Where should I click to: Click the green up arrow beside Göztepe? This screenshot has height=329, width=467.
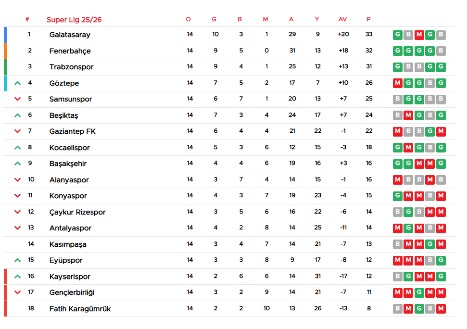(x=18, y=83)
